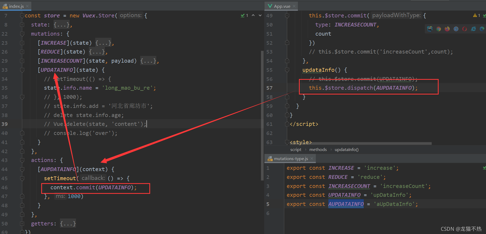Expand the folded state block on line 8
Viewport: 486px width, 234px height.
[22, 25]
